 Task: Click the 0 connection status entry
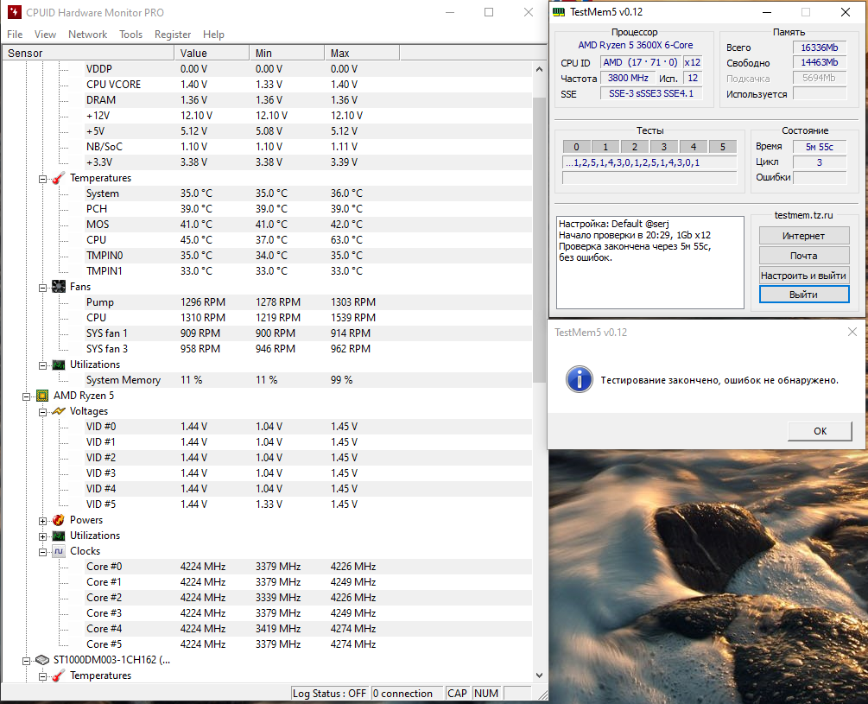[406, 694]
